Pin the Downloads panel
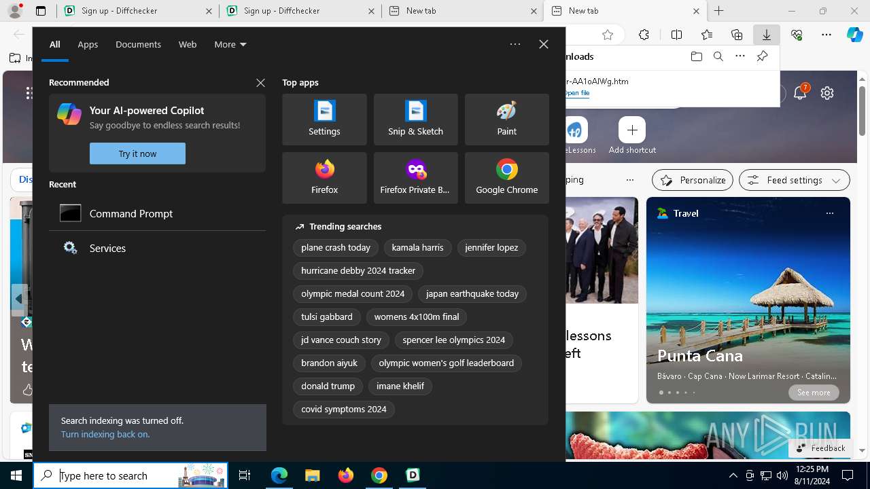 (762, 56)
